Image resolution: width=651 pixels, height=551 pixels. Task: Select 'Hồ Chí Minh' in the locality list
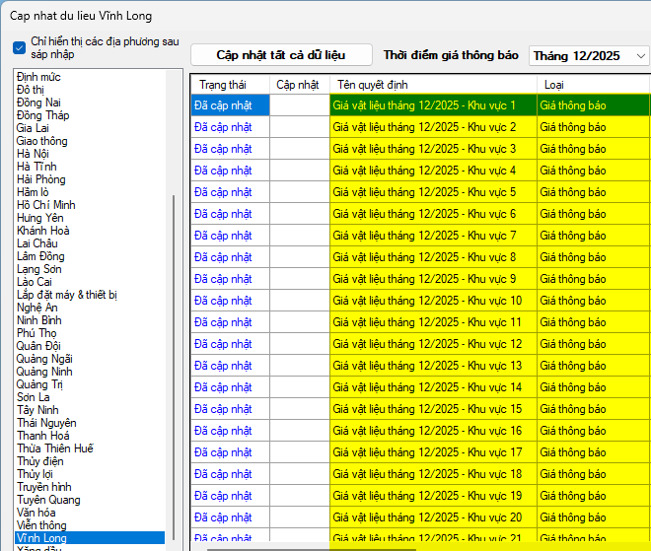pyautogui.click(x=45, y=205)
